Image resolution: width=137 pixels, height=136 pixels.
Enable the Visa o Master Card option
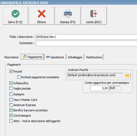(x=11, y=100)
